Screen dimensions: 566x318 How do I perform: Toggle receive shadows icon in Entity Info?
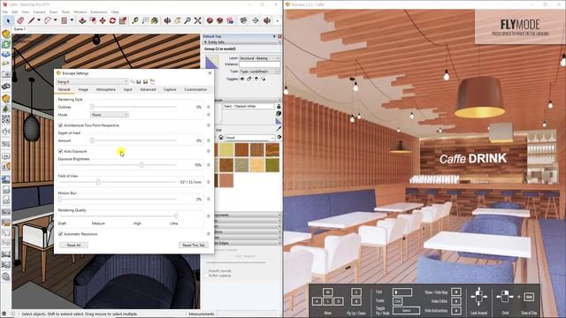point(256,79)
